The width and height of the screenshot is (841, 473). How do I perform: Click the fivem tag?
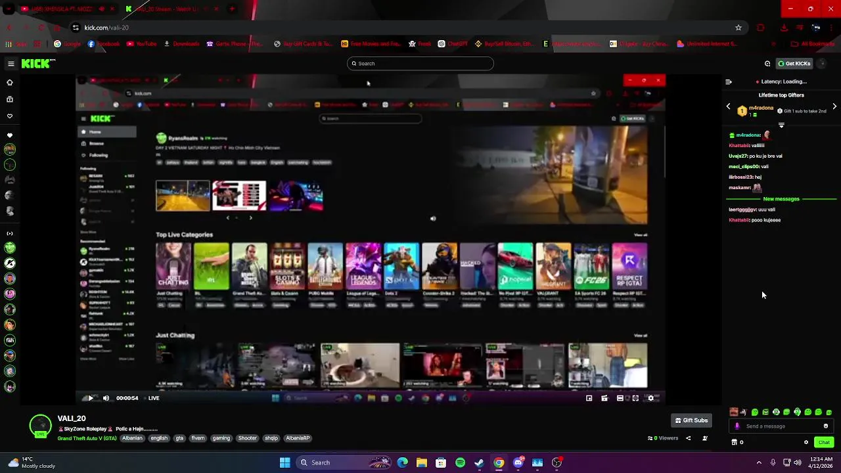pos(198,438)
